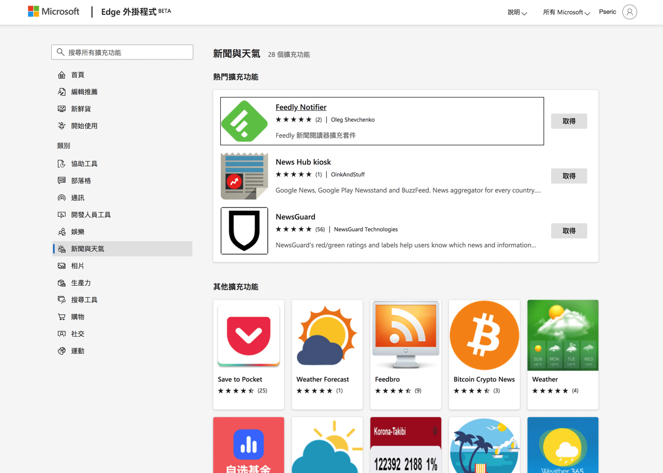Image resolution: width=663 pixels, height=473 pixels.
Task: Click Save to Pocket's star rating (25)
Action: 242,391
